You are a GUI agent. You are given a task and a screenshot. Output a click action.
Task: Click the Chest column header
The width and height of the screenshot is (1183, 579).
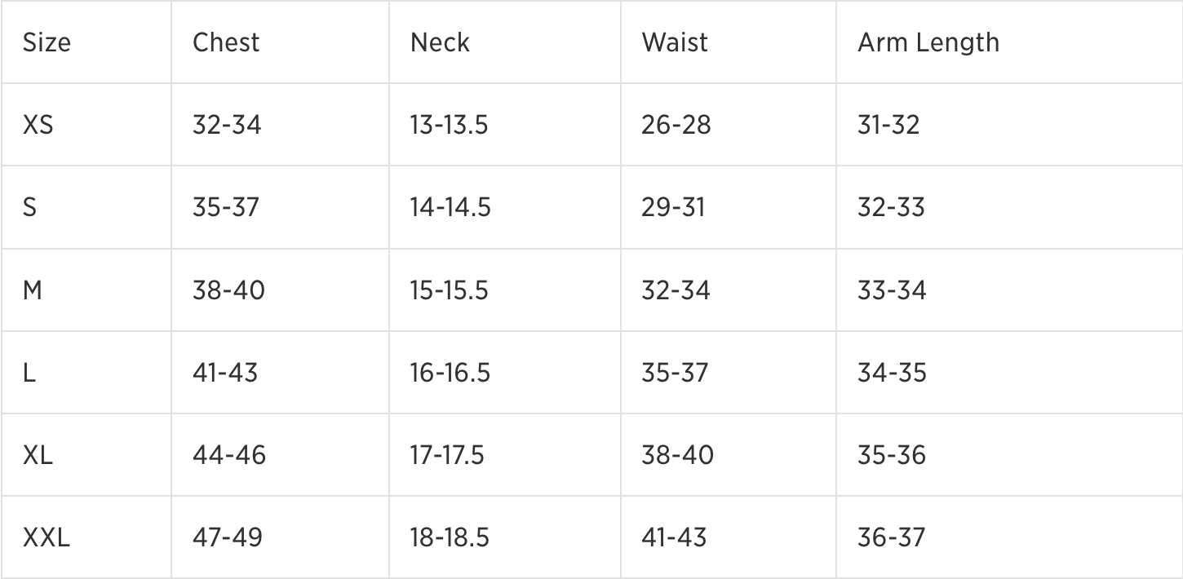(x=226, y=42)
